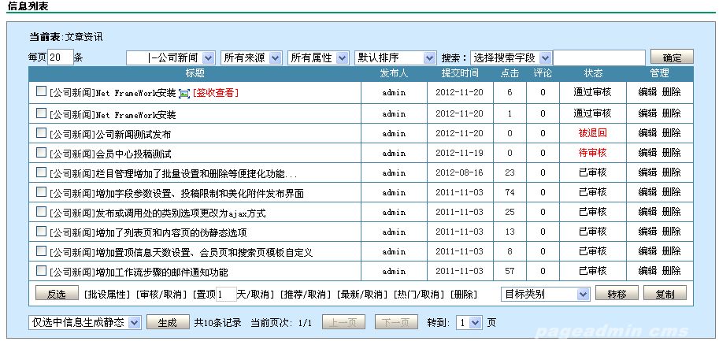
Task: Click the image icon beside first article title
Action: pyautogui.click(x=184, y=93)
